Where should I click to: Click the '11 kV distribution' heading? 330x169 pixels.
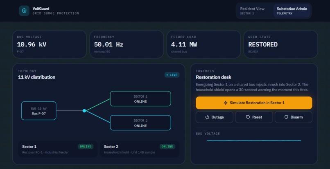pyautogui.click(x=36, y=77)
